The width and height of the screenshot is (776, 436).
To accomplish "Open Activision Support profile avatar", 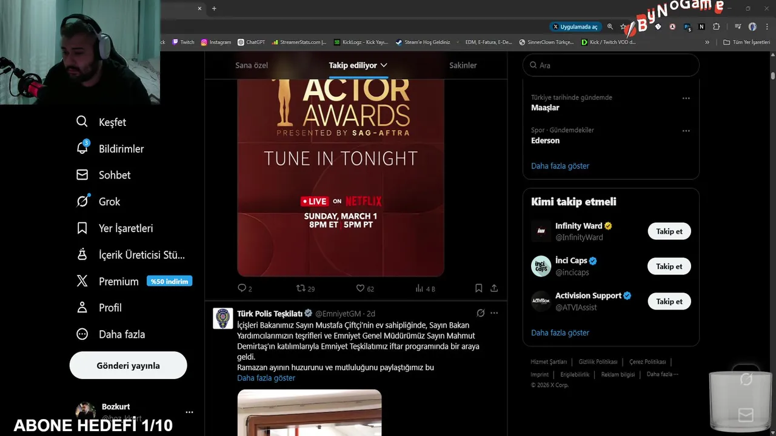I will click(541, 302).
